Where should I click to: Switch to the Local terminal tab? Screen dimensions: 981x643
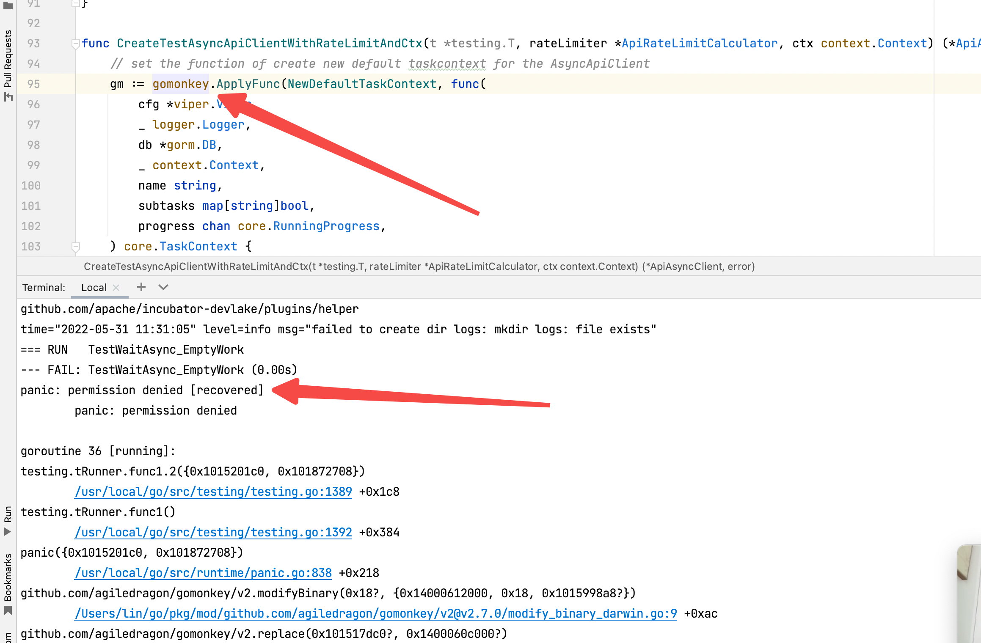pyautogui.click(x=94, y=288)
